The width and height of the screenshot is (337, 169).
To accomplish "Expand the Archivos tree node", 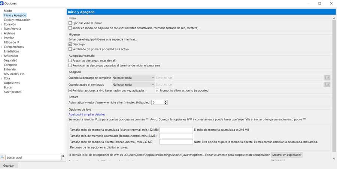I will pos(2,33).
